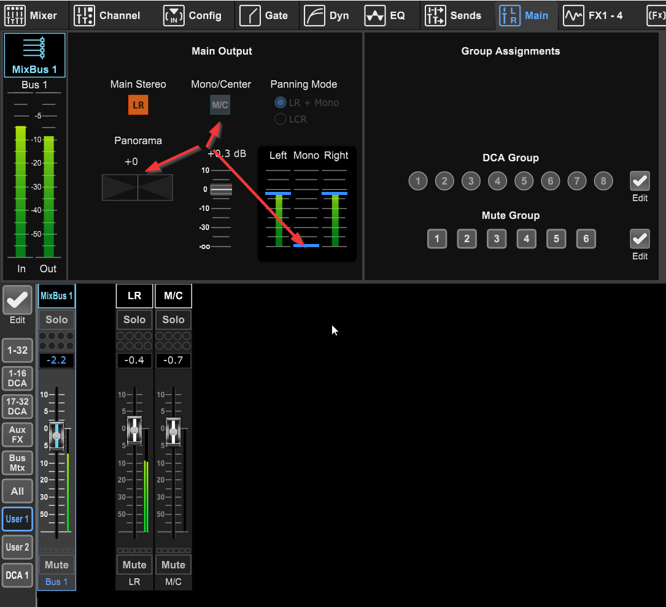
Task: Click the Panorama pan control
Action: (x=137, y=187)
